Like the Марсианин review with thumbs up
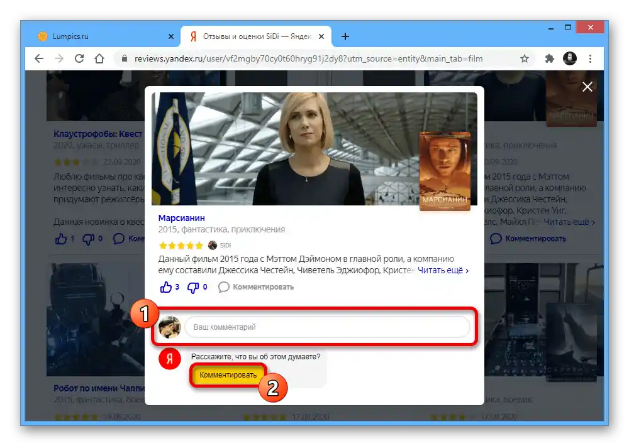Screen dimensions: 629x446 [165, 287]
